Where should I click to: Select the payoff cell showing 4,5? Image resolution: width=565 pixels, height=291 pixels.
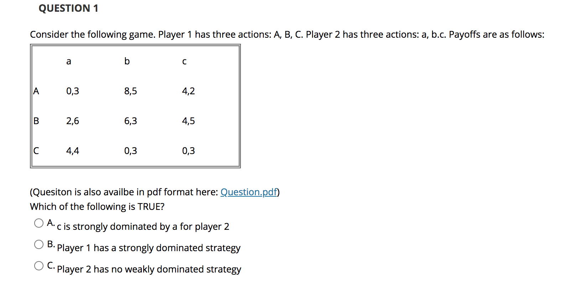click(x=188, y=121)
